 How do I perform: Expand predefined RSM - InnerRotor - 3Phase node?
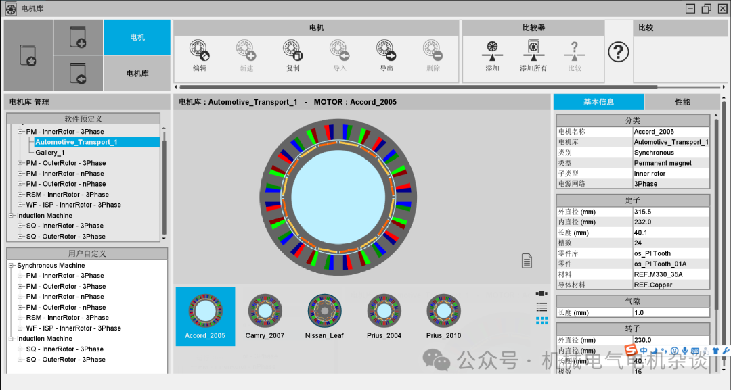(20, 195)
